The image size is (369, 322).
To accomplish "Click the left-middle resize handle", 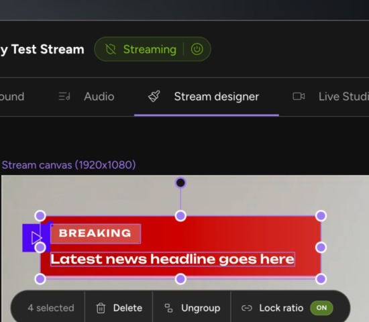I will point(40,248).
